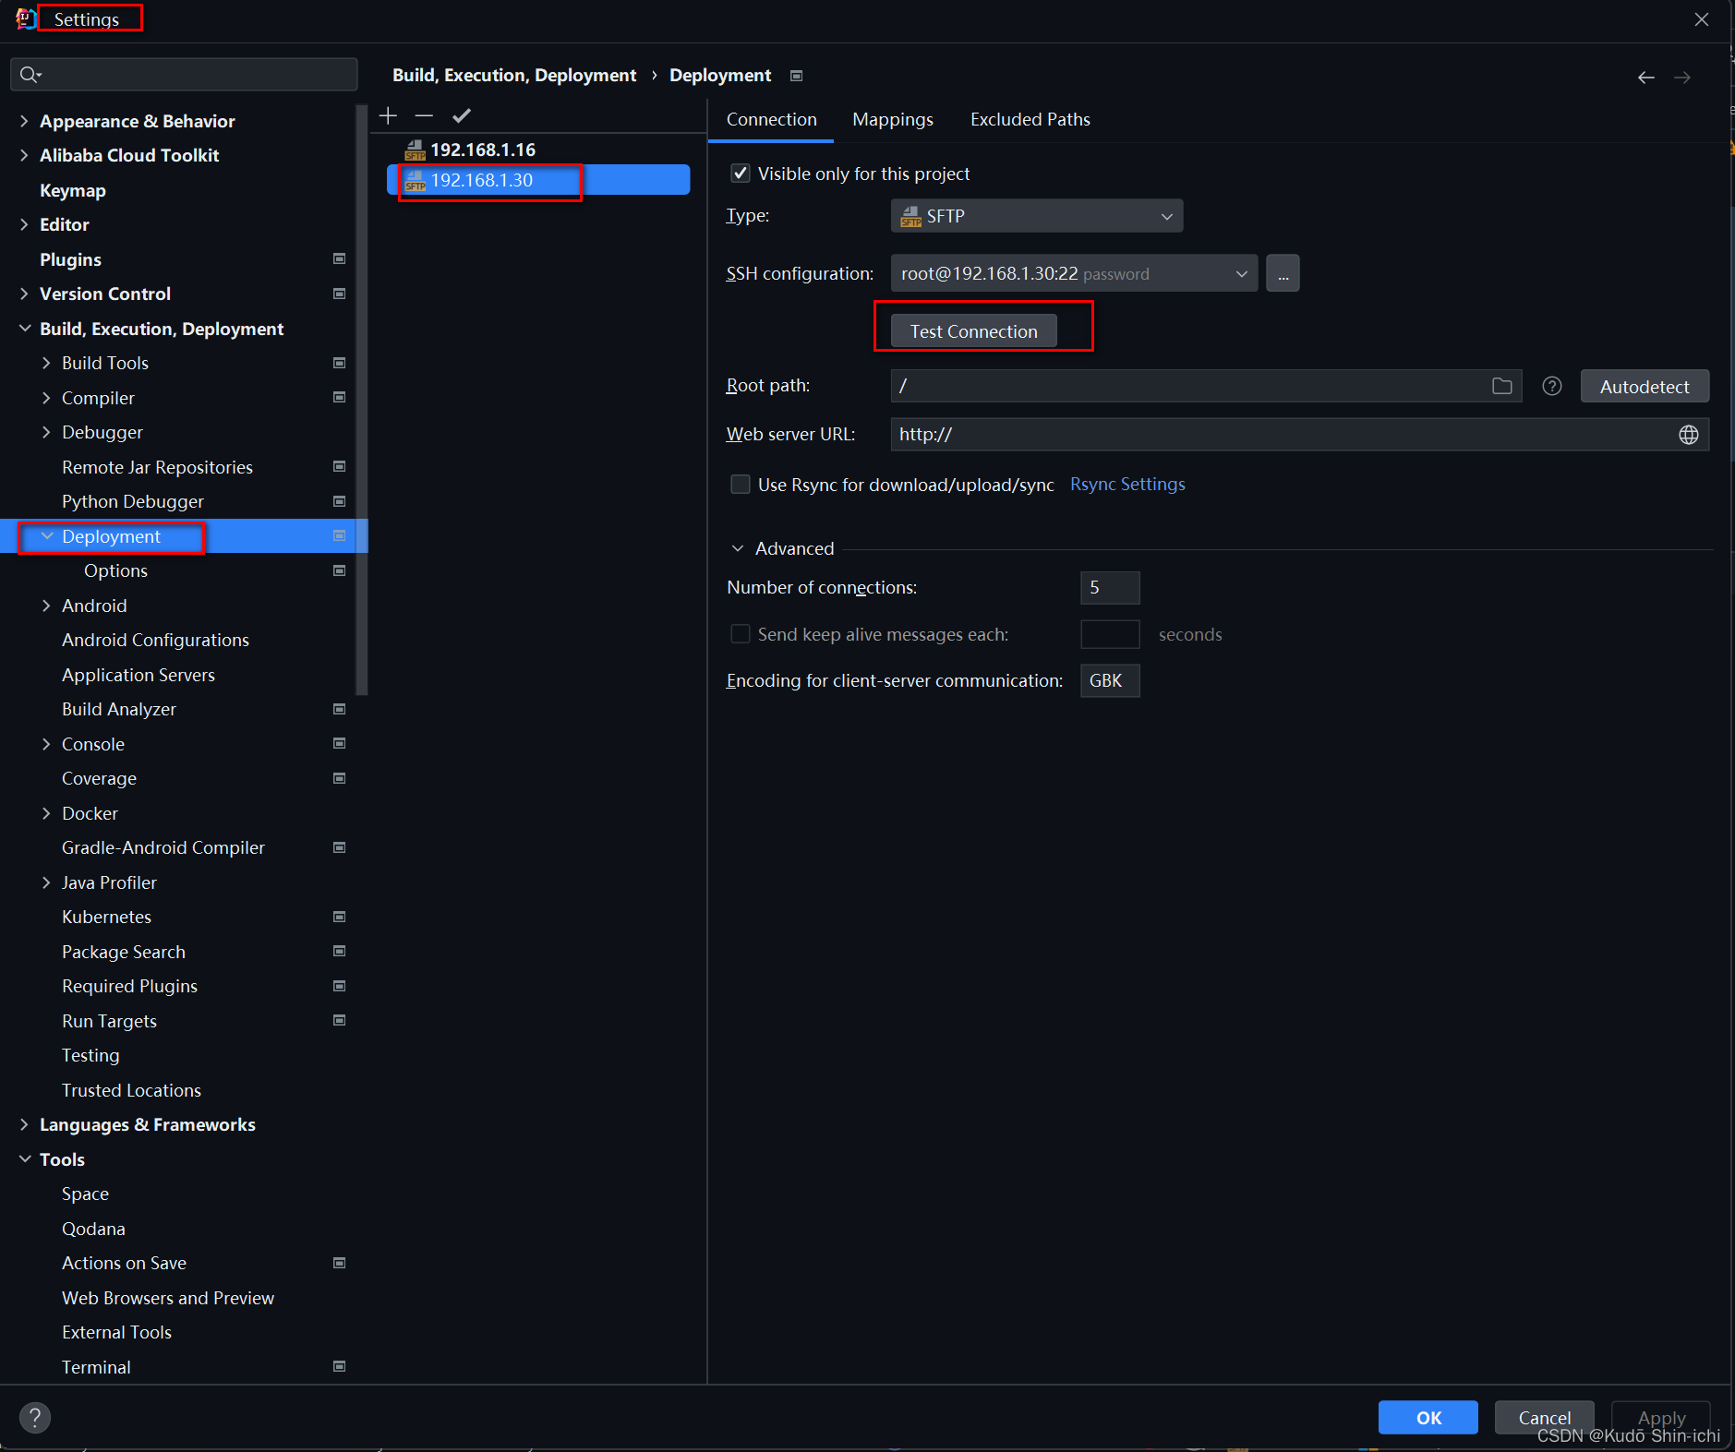Screen dimensions: 1735x1452
Task: Click the Root path help question icon
Action: (1552, 386)
